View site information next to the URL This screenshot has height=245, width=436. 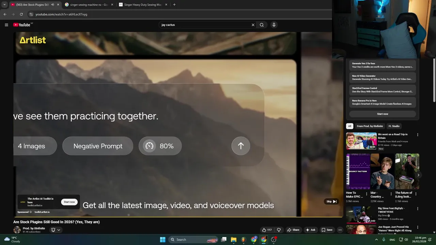(31, 14)
